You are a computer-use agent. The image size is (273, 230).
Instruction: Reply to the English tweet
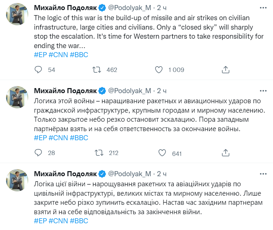click(x=39, y=70)
